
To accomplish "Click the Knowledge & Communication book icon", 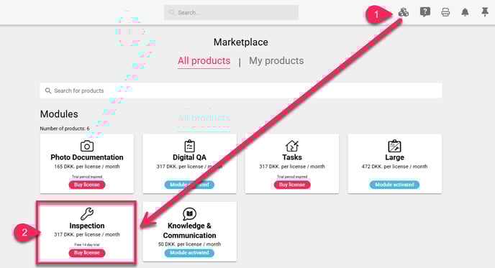I will 189,214.
